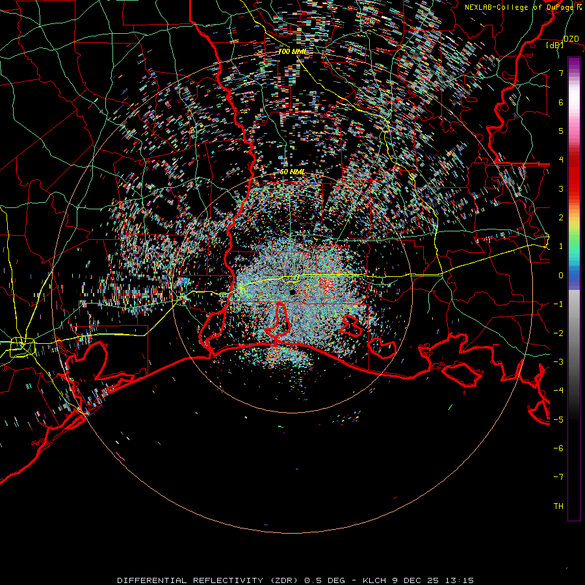Click the [dB] units label
Image resolution: width=585 pixels, height=585 pixels.
(554, 45)
